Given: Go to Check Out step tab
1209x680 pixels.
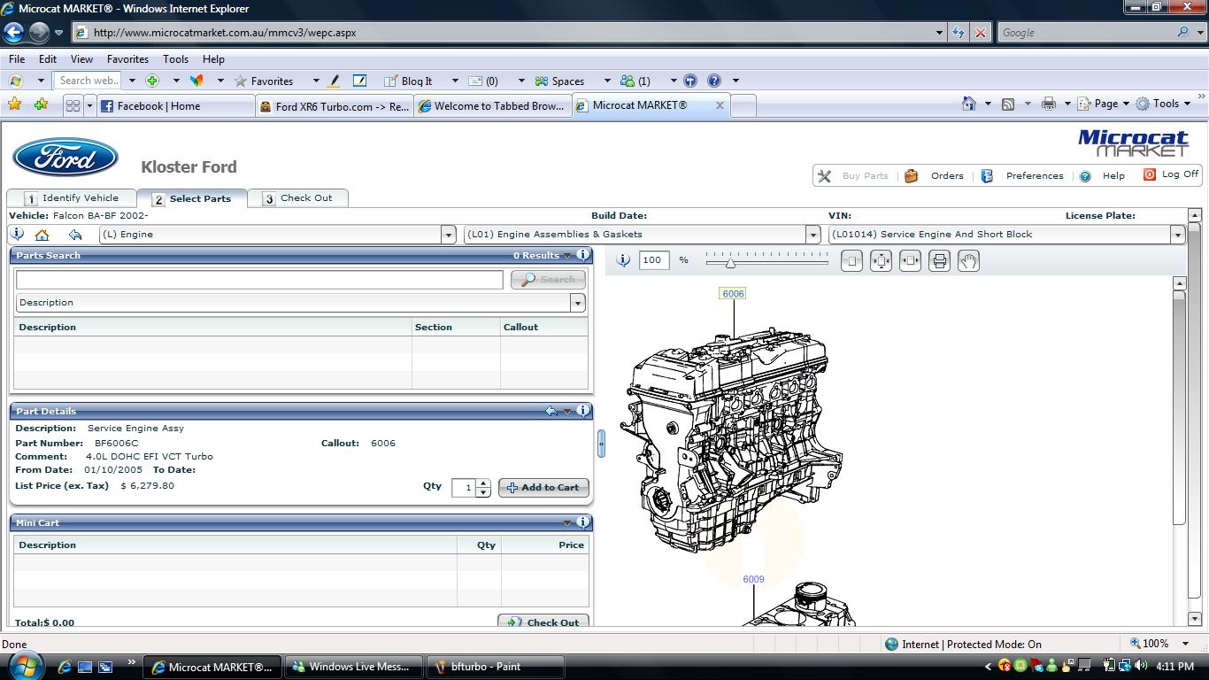Looking at the screenshot, I should tap(298, 198).
